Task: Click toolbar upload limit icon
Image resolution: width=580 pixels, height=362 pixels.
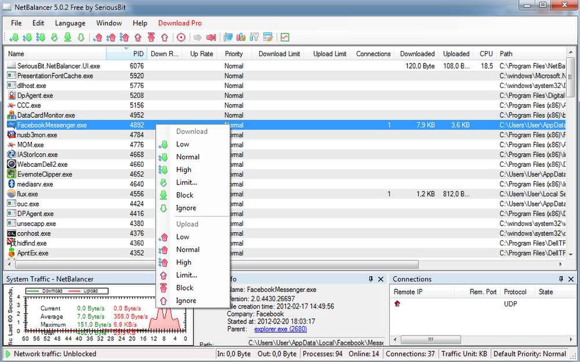Action: pyautogui.click(x=138, y=37)
